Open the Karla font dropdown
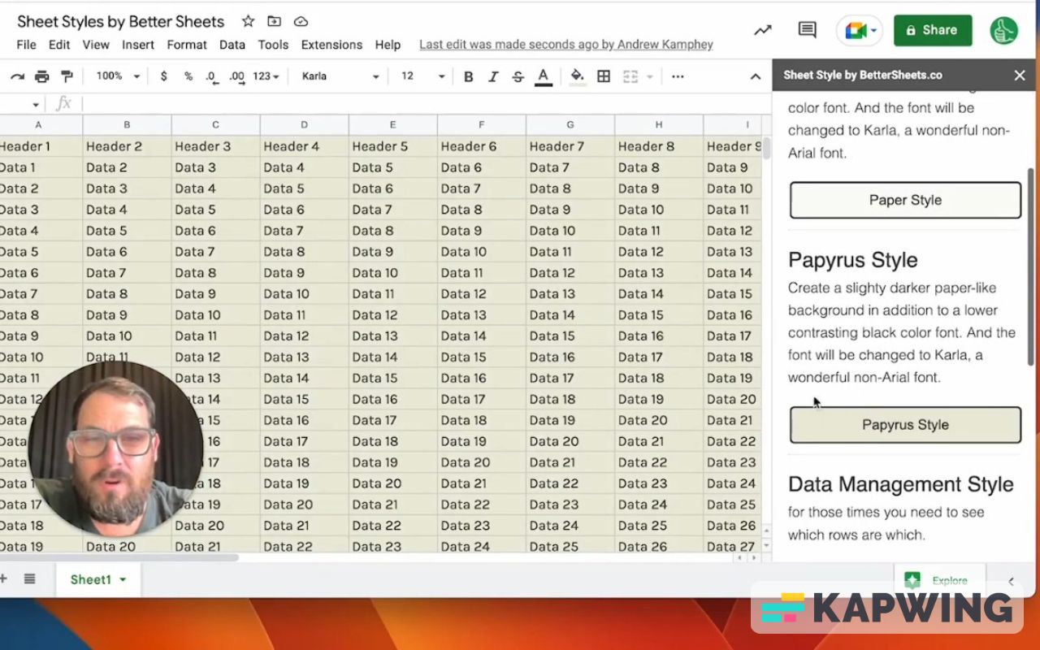1040x650 pixels. [x=340, y=76]
